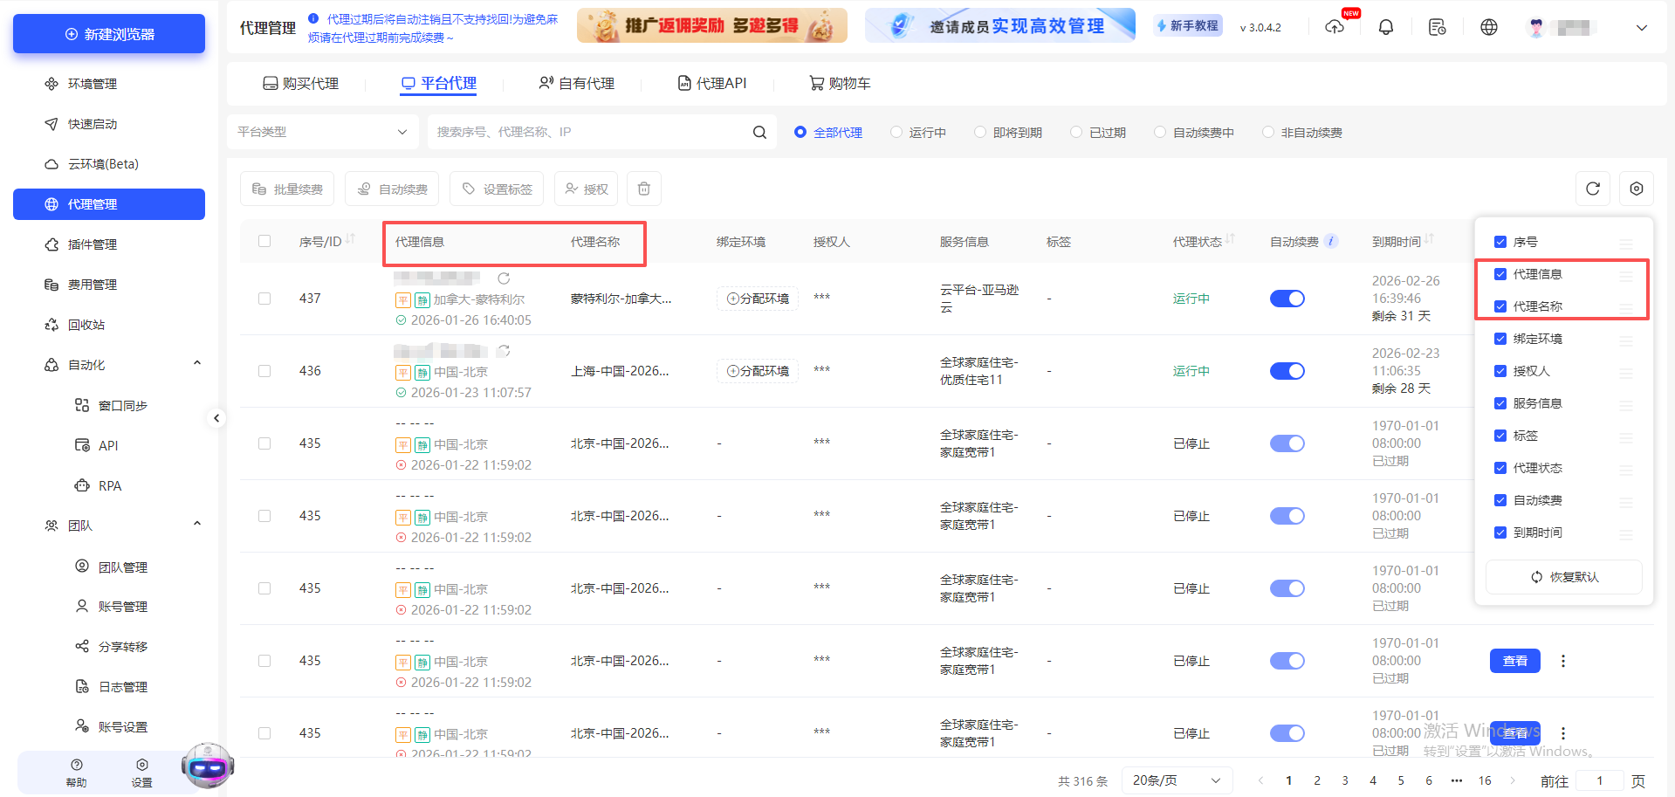
Task: Open the column settings gear icon
Action: click(1636, 188)
